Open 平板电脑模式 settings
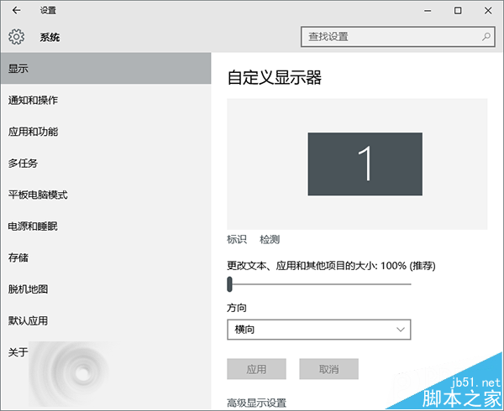 click(106, 195)
